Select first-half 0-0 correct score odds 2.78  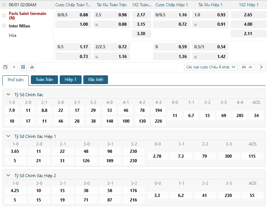pyautogui.click(x=157, y=156)
